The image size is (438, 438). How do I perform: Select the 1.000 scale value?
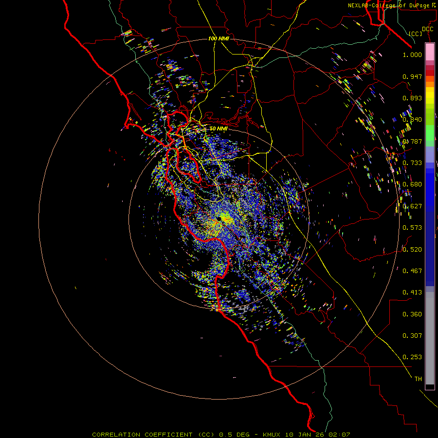(x=412, y=55)
